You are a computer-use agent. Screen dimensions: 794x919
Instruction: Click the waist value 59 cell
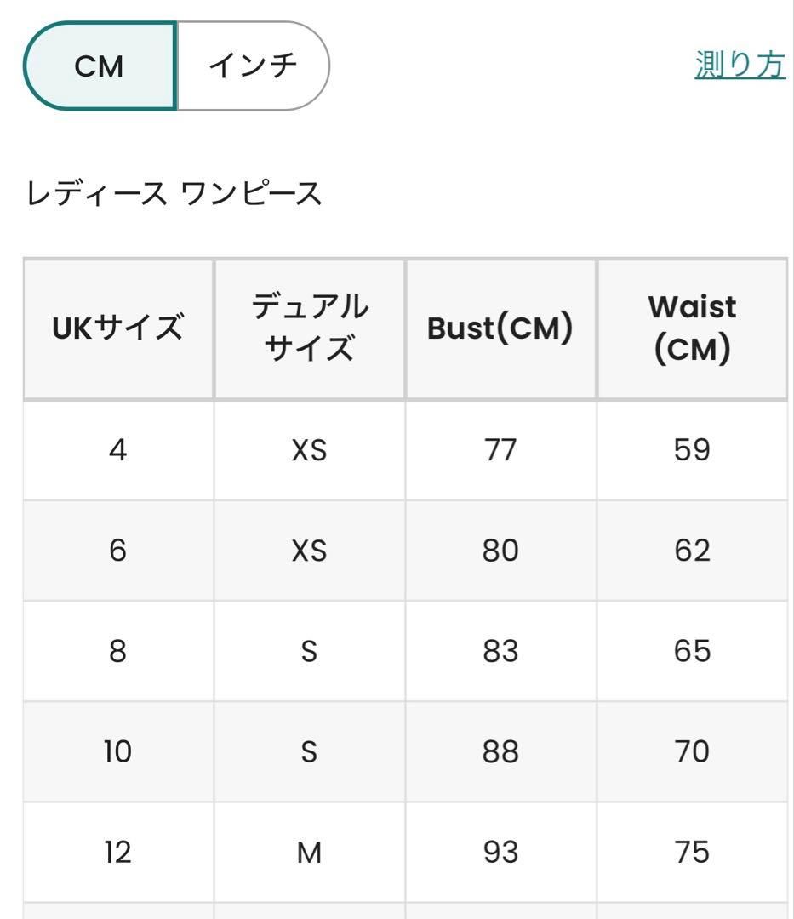tap(692, 450)
